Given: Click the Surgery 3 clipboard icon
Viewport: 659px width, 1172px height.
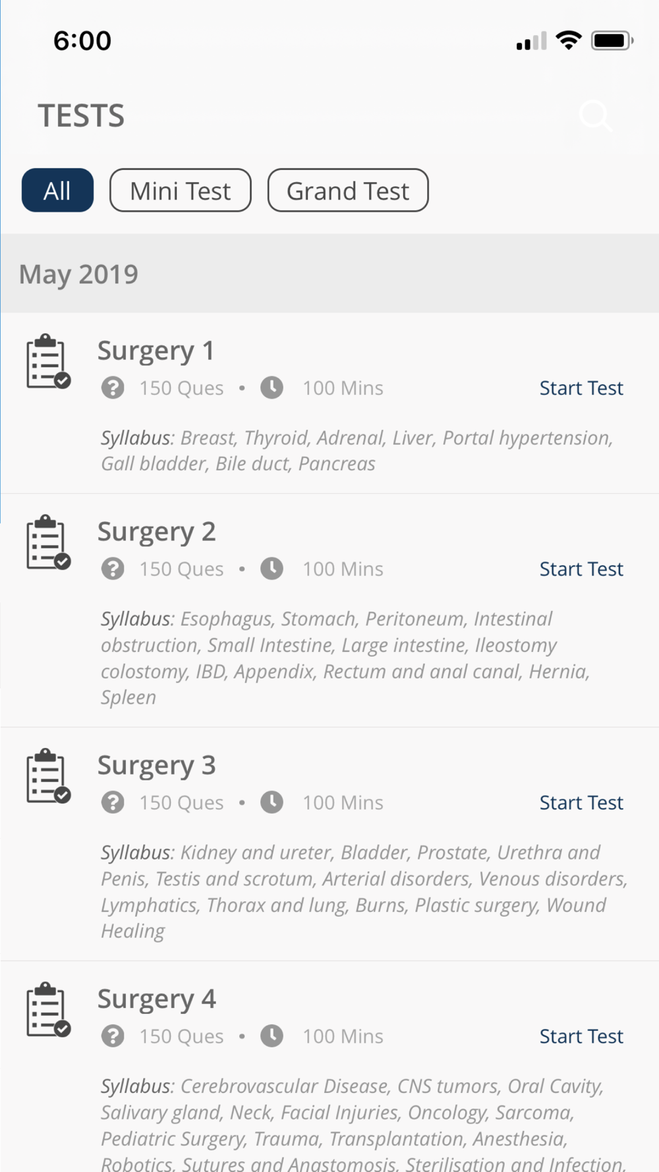Looking at the screenshot, I should point(47,776).
